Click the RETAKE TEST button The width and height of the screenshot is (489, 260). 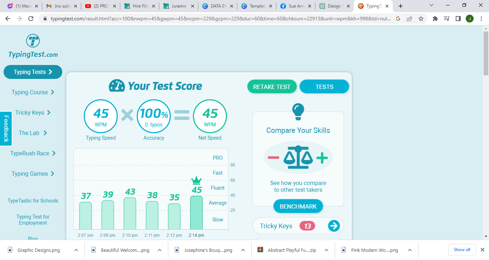[272, 87]
